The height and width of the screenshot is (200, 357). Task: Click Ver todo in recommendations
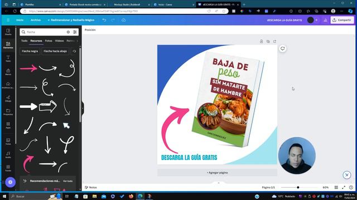68,181
